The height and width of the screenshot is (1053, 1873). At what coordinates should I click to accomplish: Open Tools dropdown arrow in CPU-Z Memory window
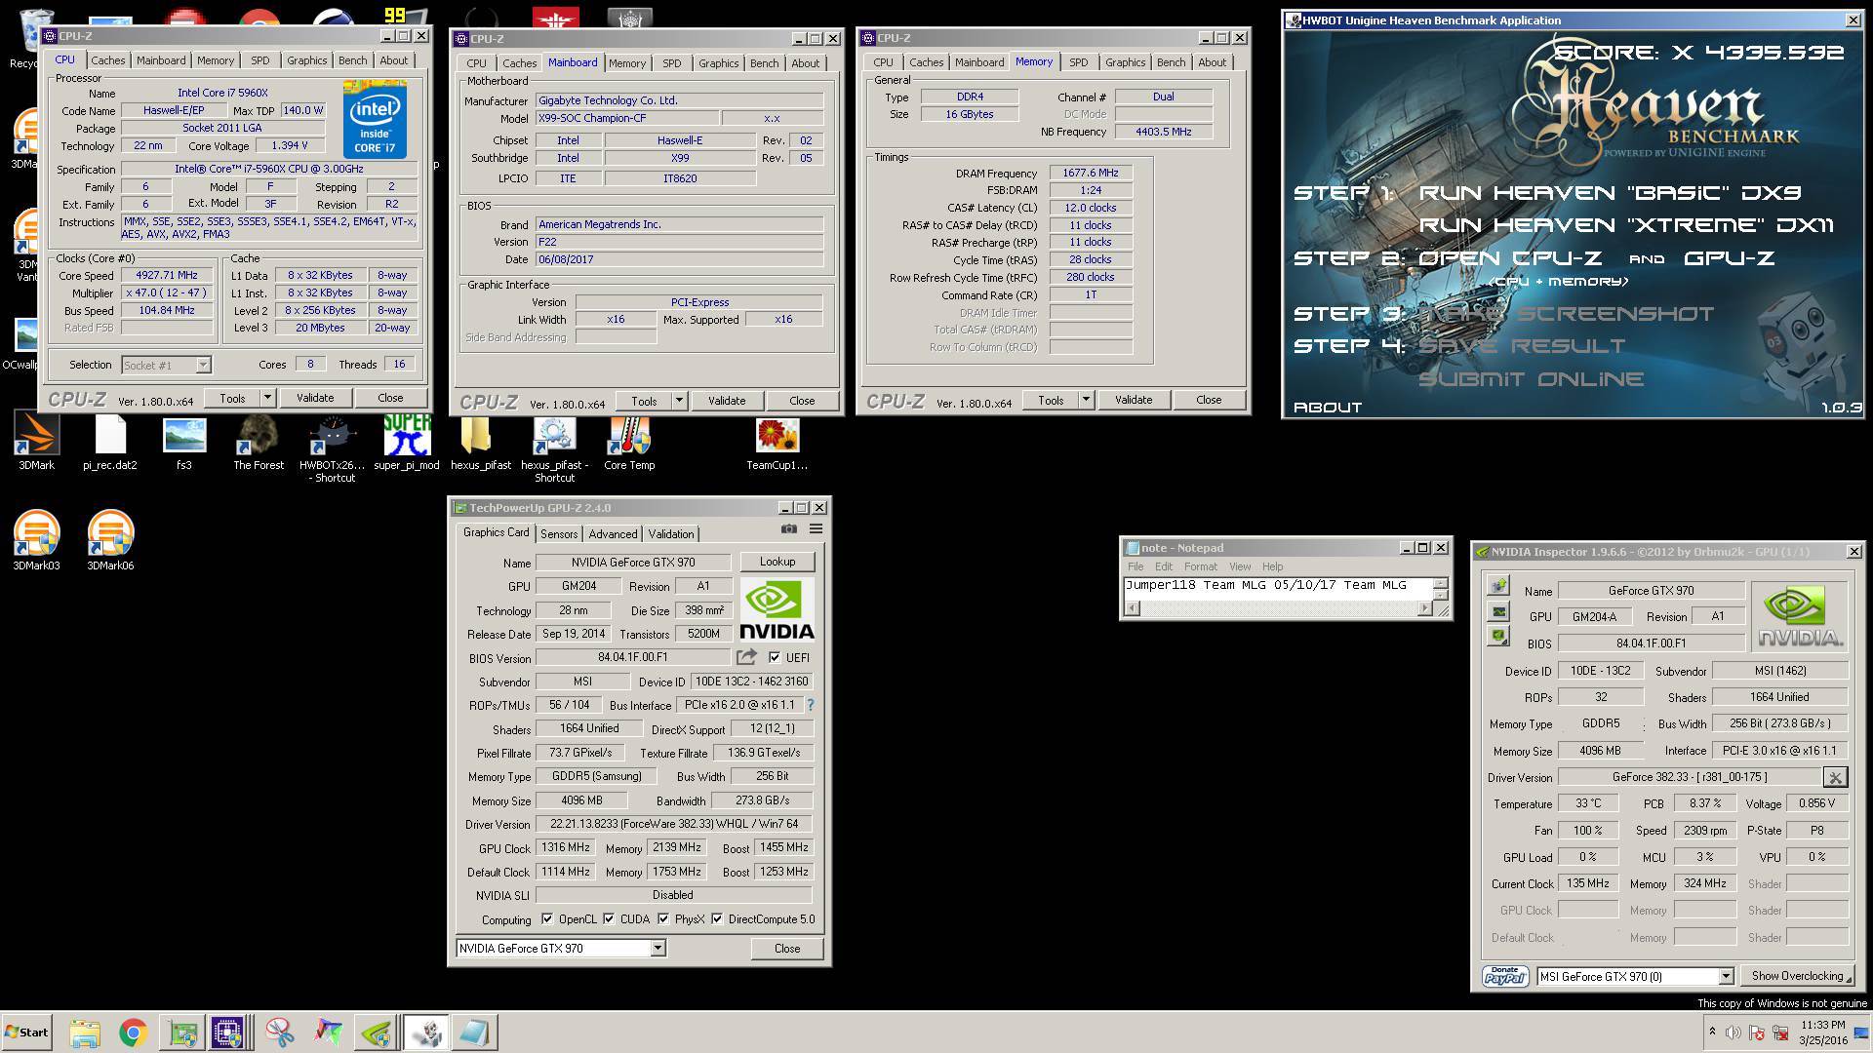[1086, 400]
